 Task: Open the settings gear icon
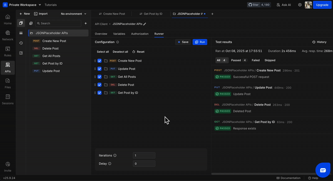[x=300, y=5]
